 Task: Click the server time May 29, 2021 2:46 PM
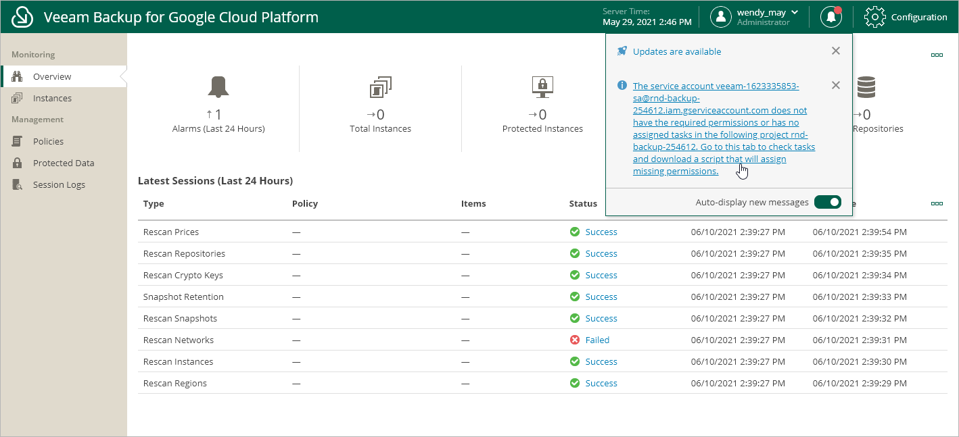647,22
